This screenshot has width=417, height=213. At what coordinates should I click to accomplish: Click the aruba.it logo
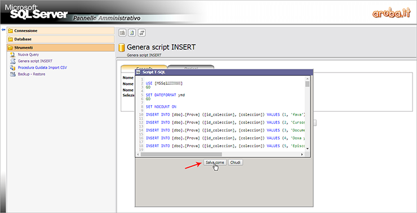pyautogui.click(x=392, y=12)
